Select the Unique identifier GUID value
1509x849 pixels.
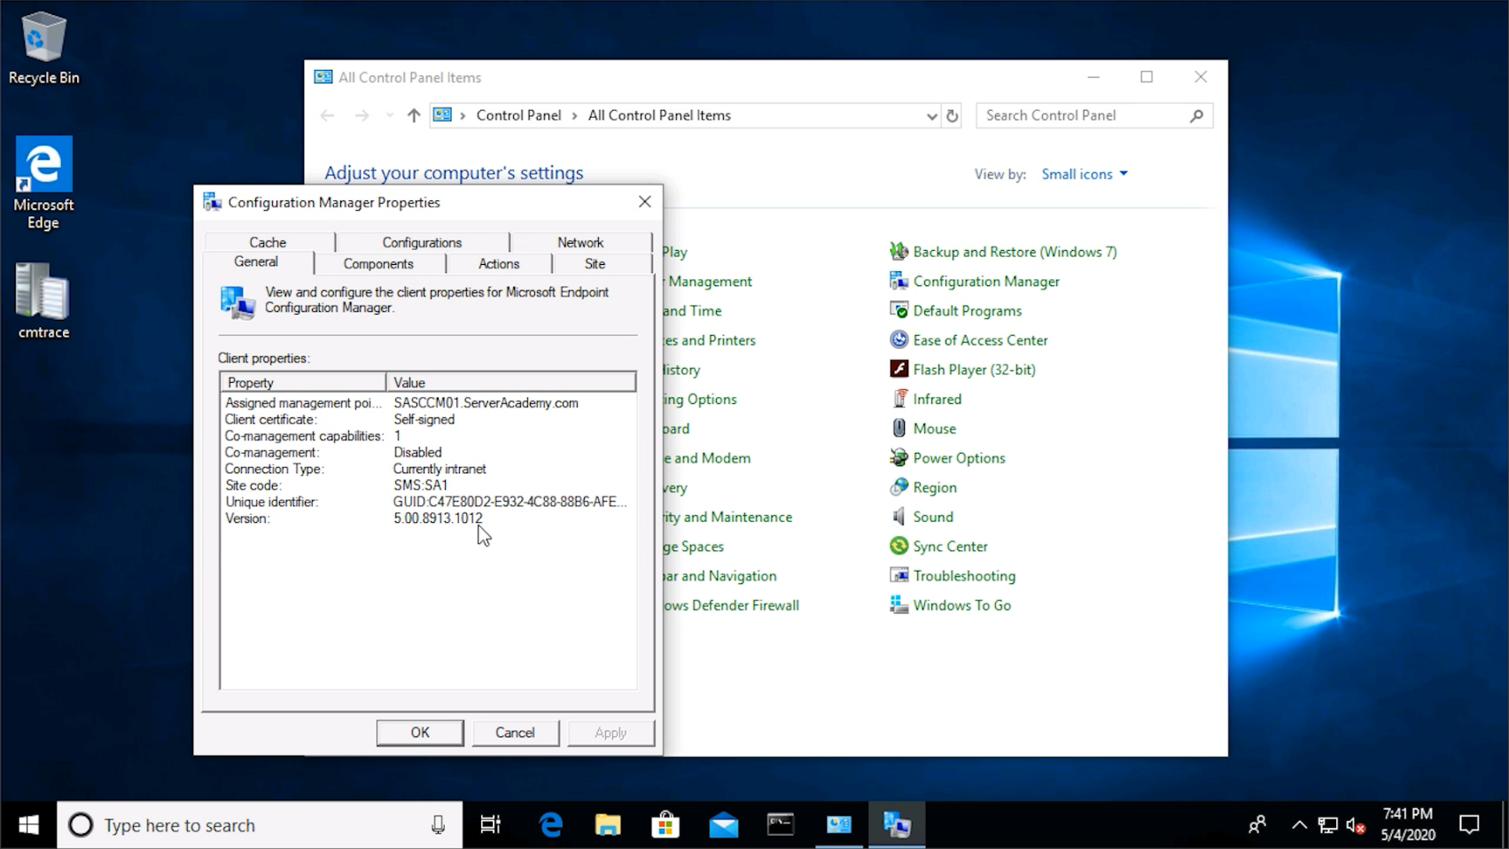coord(510,502)
